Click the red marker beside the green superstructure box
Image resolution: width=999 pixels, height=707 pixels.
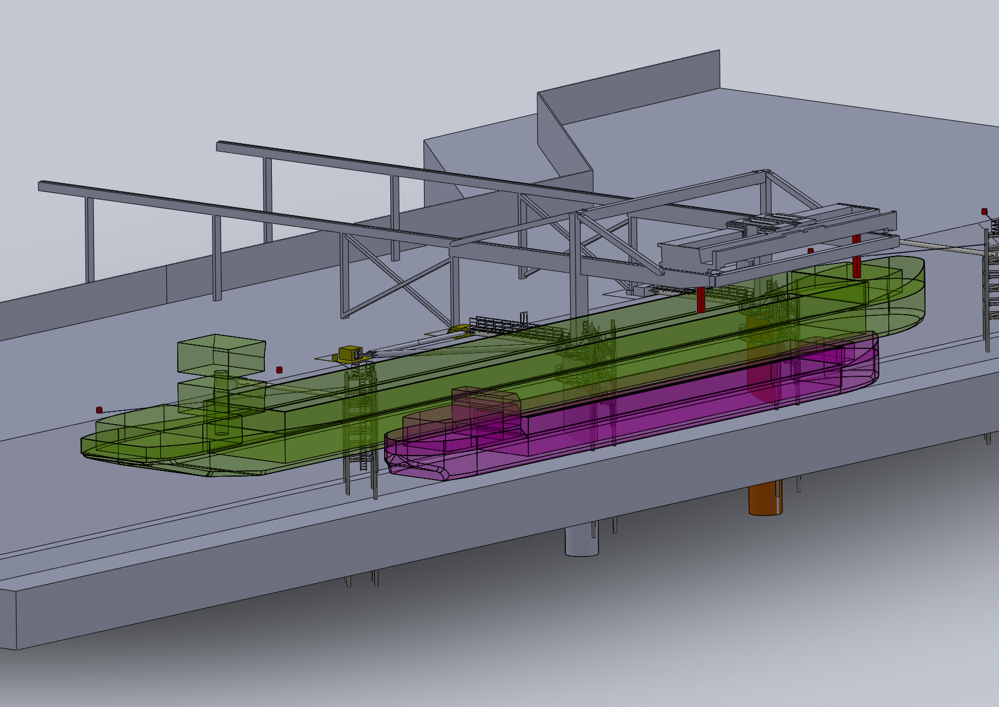point(279,370)
